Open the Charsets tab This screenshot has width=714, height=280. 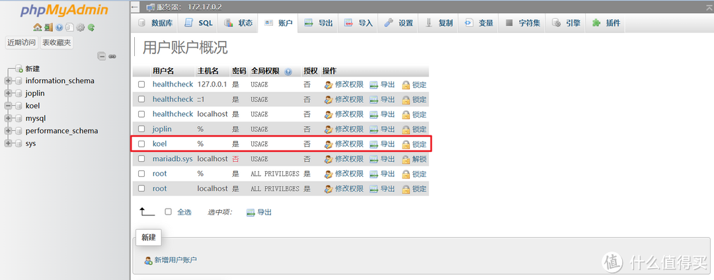[522, 23]
